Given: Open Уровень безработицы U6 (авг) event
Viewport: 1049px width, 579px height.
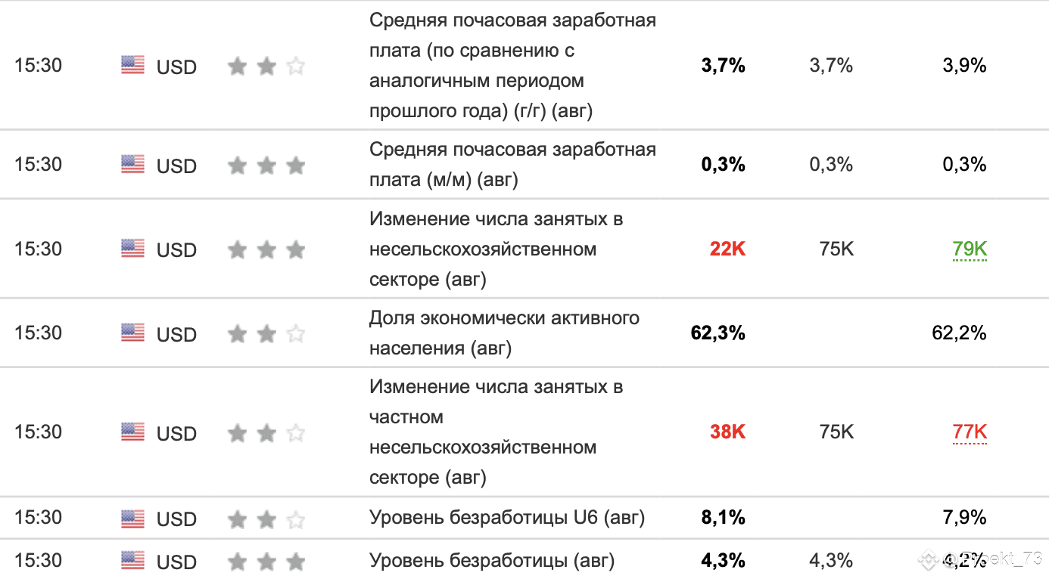Looking at the screenshot, I should tap(507, 518).
